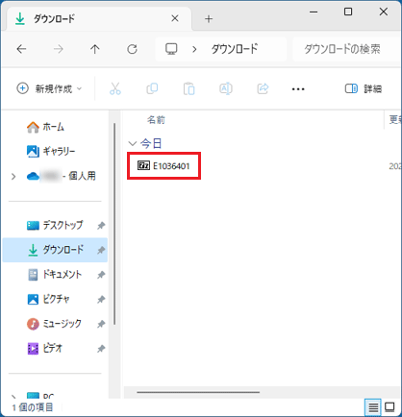Click the Share icon in toolbar
This screenshot has height=417, width=402.
(263, 88)
